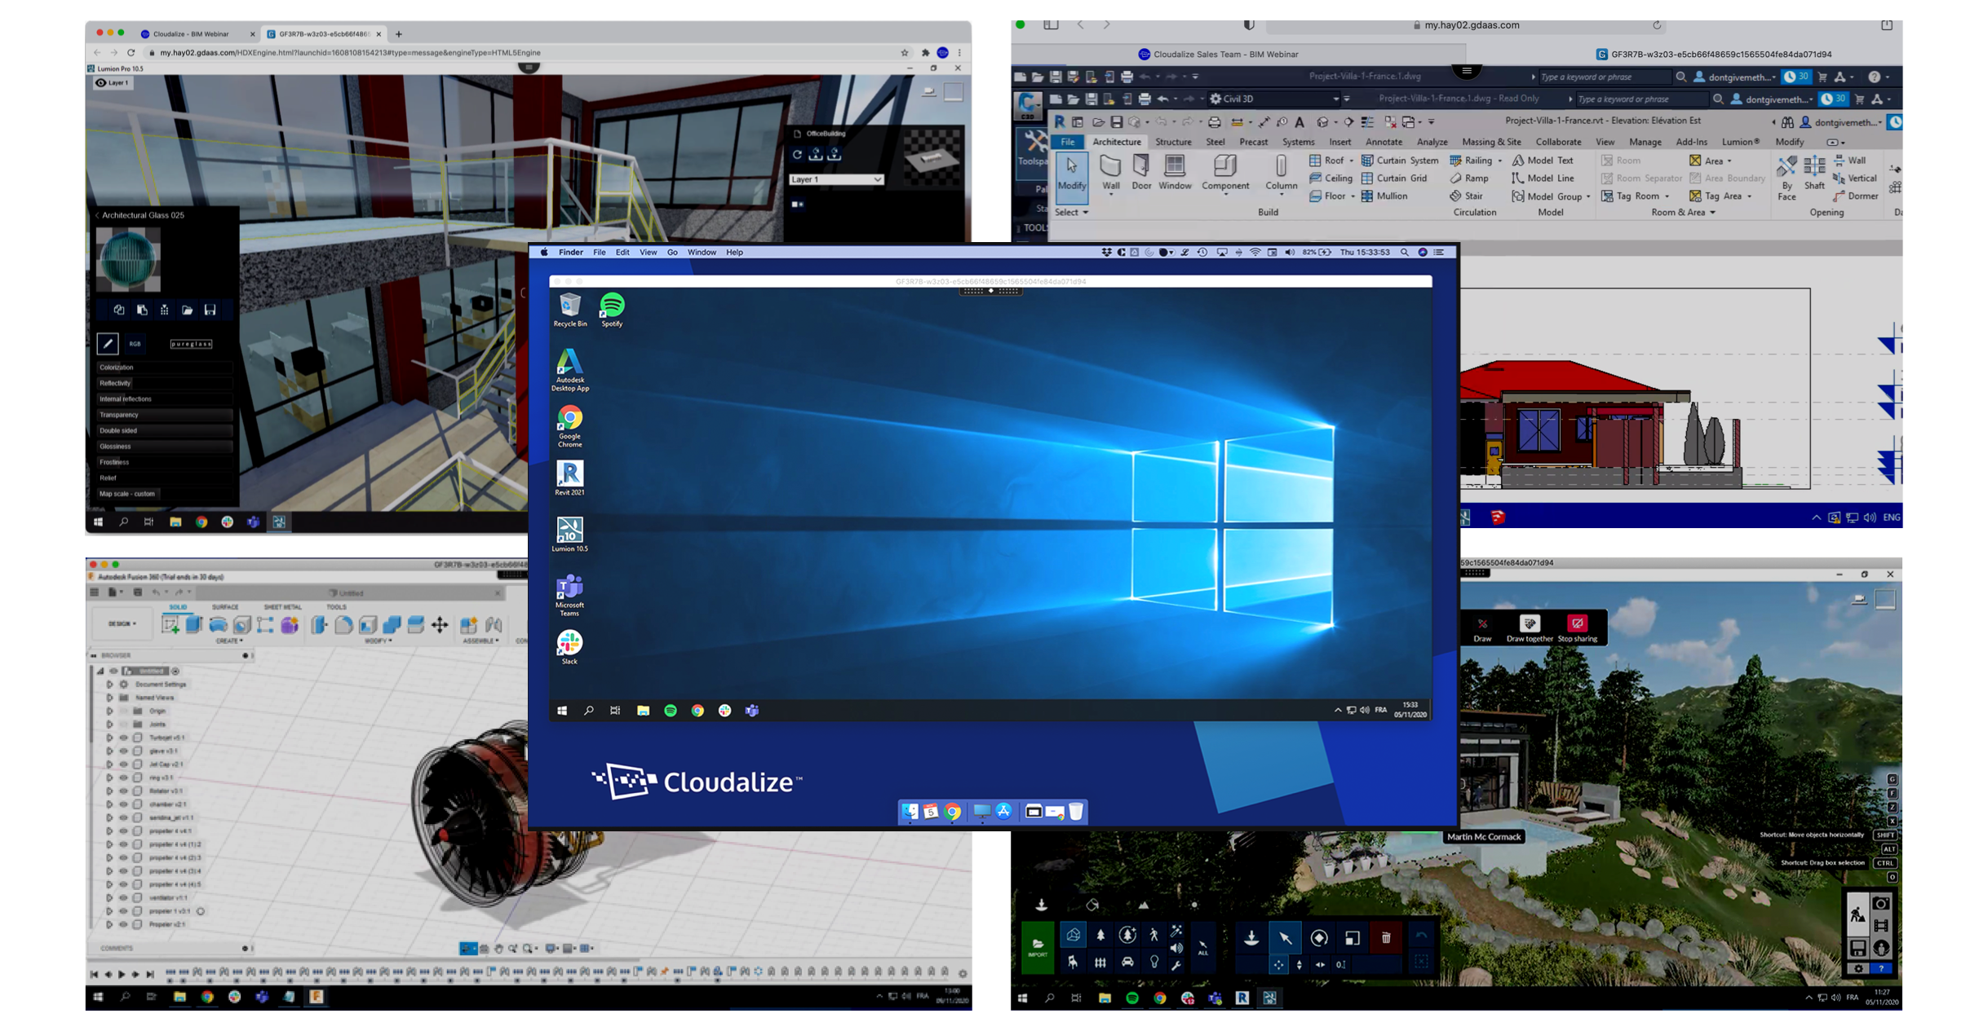This screenshot has height=1031, width=1988.
Task: Click the question mark help icon in Lumion
Action: [1880, 968]
